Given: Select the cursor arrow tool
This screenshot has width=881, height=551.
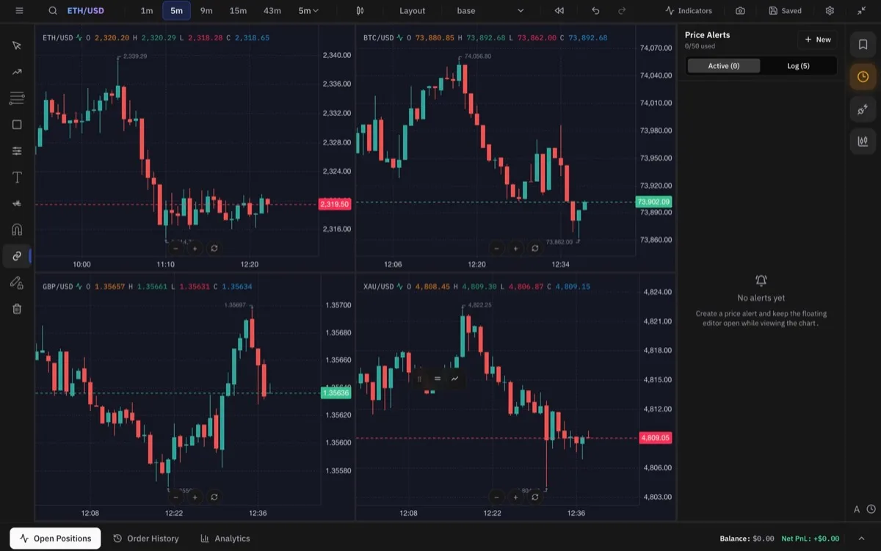Looking at the screenshot, I should point(17,45).
